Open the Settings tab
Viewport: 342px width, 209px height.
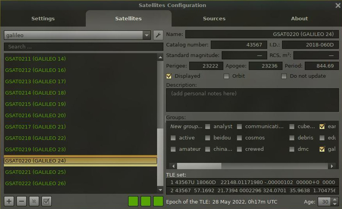pyautogui.click(x=43, y=18)
